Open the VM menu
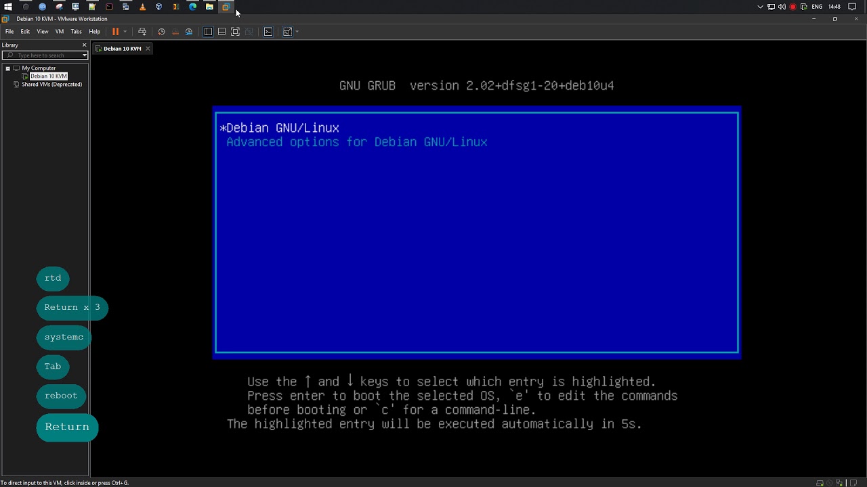The image size is (867, 487). (60, 32)
